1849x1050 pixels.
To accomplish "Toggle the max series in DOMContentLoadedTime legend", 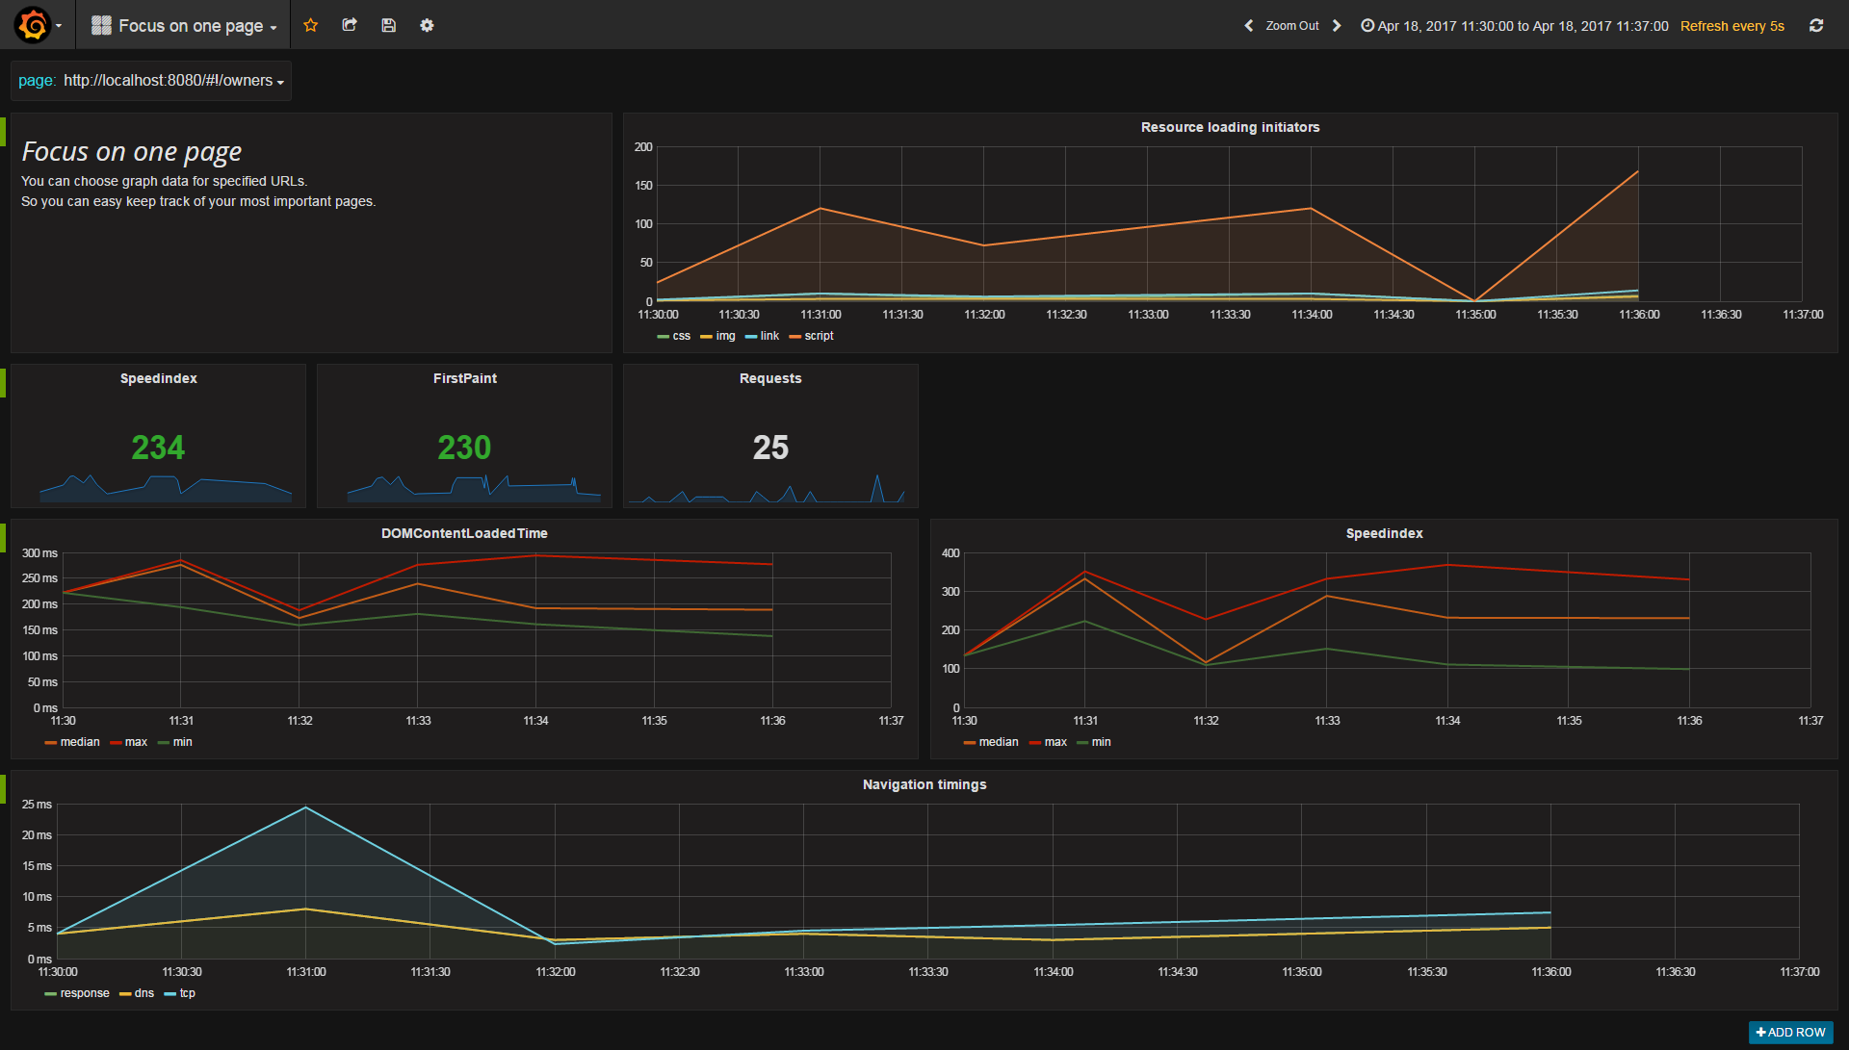I will point(136,742).
